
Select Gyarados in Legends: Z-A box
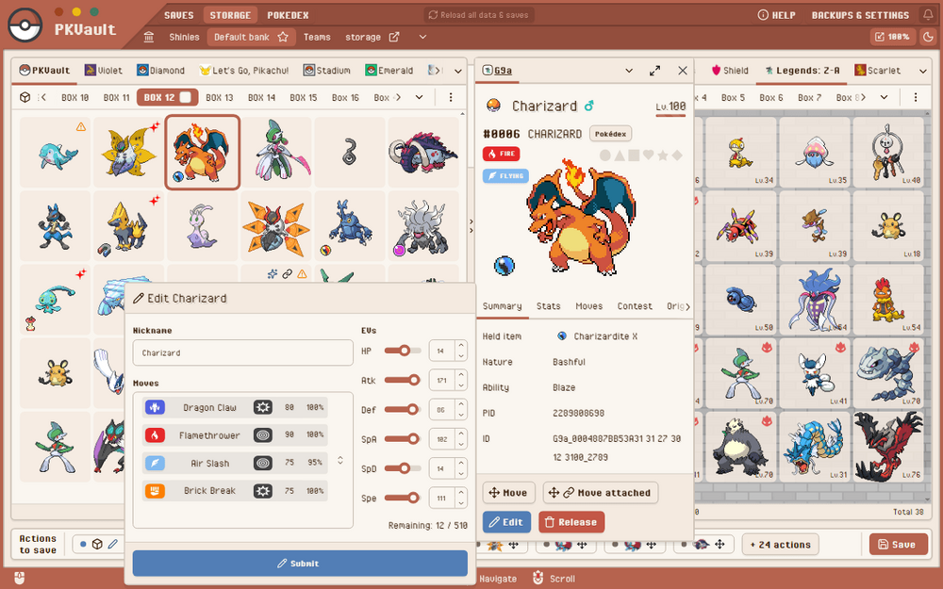click(x=815, y=447)
